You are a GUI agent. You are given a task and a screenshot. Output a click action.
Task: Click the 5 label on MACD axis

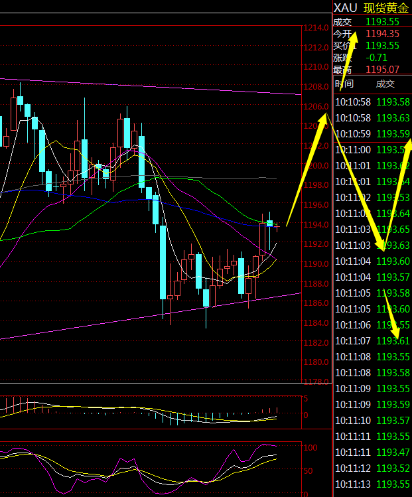(306, 399)
